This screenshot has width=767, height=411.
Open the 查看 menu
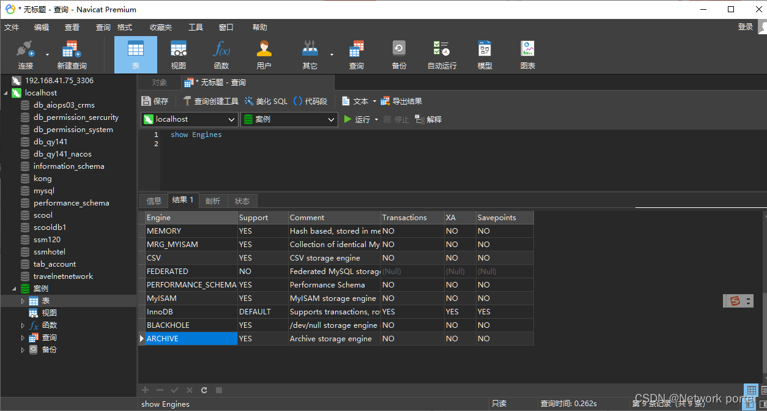(72, 27)
